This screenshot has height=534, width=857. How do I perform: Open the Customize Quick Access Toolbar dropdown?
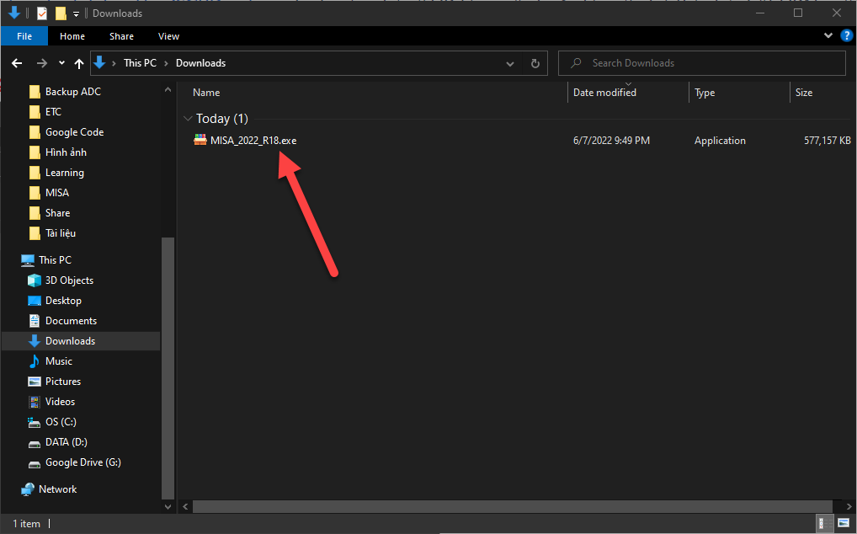click(x=76, y=13)
